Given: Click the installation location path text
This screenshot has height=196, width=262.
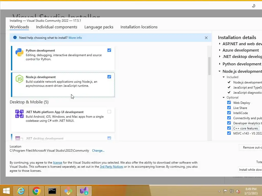Looking at the screenshot, I should tap(49, 151).
